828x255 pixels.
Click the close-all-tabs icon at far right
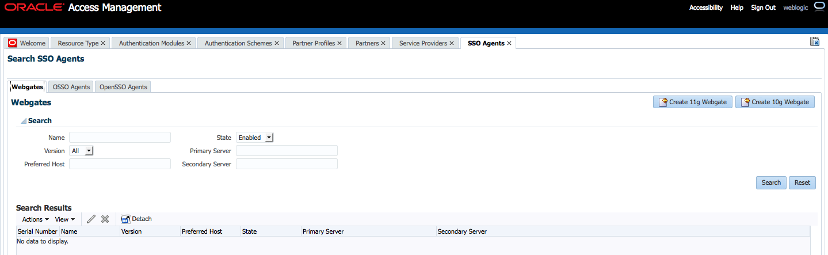[x=815, y=41]
